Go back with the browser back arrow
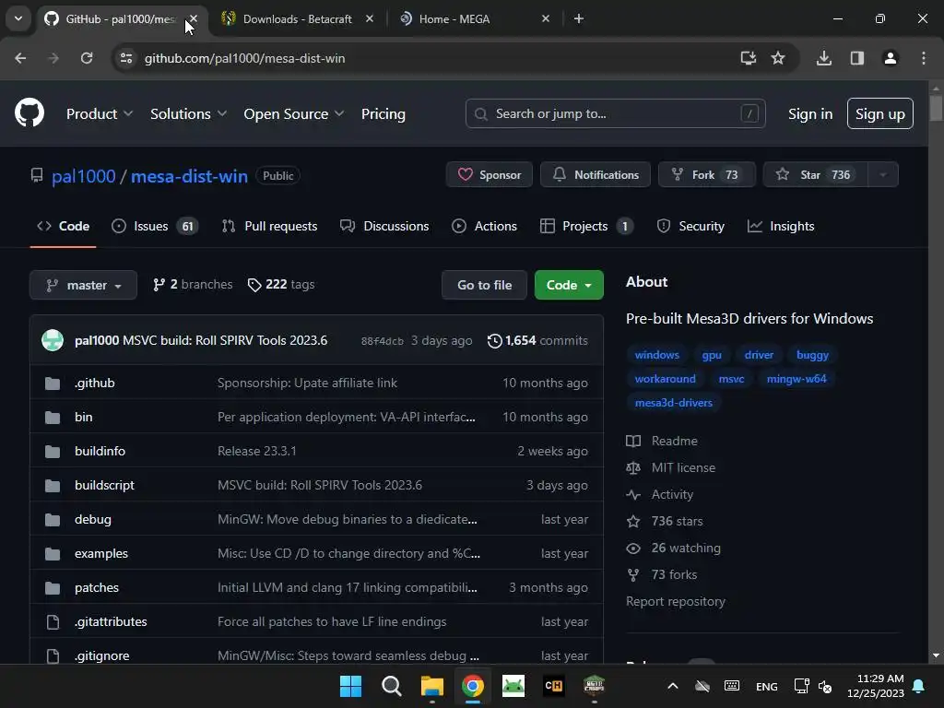This screenshot has height=708, width=944. point(20,58)
